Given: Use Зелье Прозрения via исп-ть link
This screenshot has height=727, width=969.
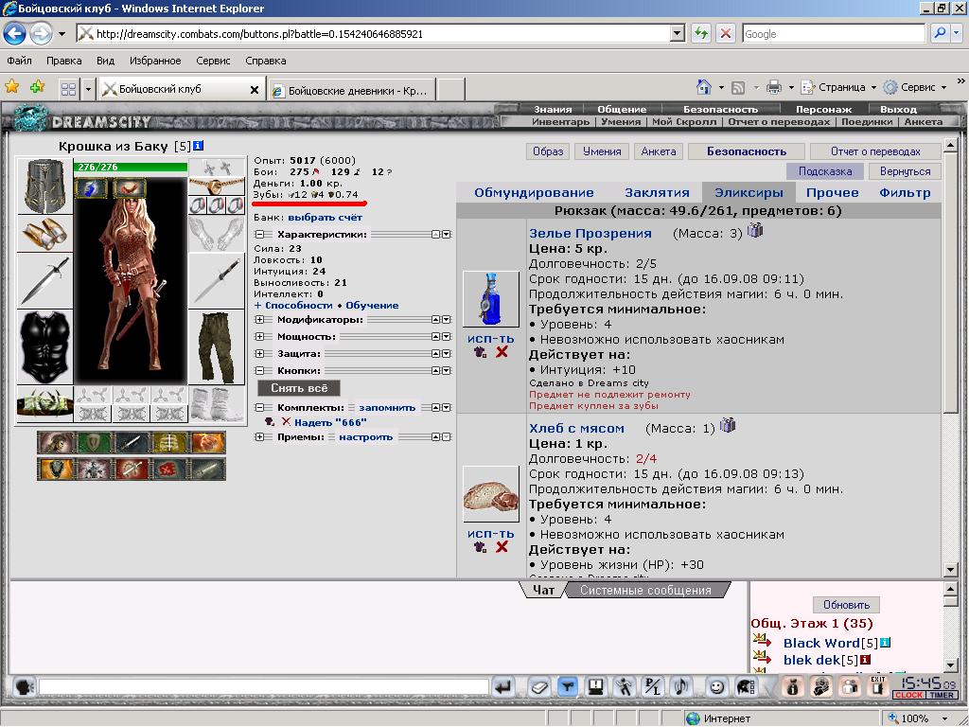Looking at the screenshot, I should coord(491,339).
